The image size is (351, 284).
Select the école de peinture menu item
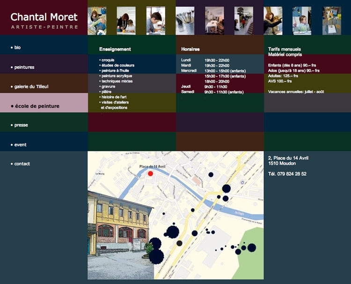tap(37, 106)
